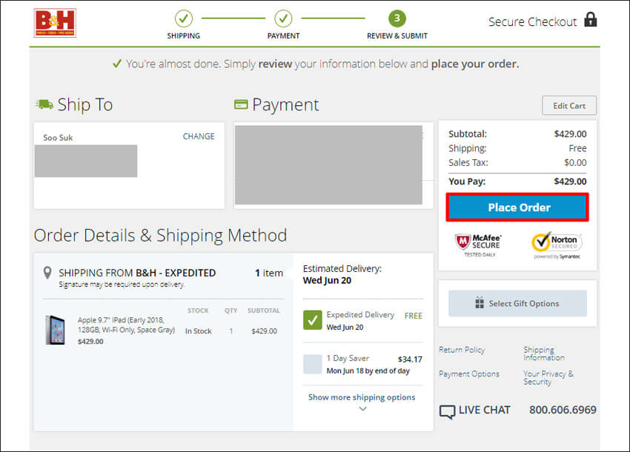Click the phone number 800.606.6969

pyautogui.click(x=563, y=410)
